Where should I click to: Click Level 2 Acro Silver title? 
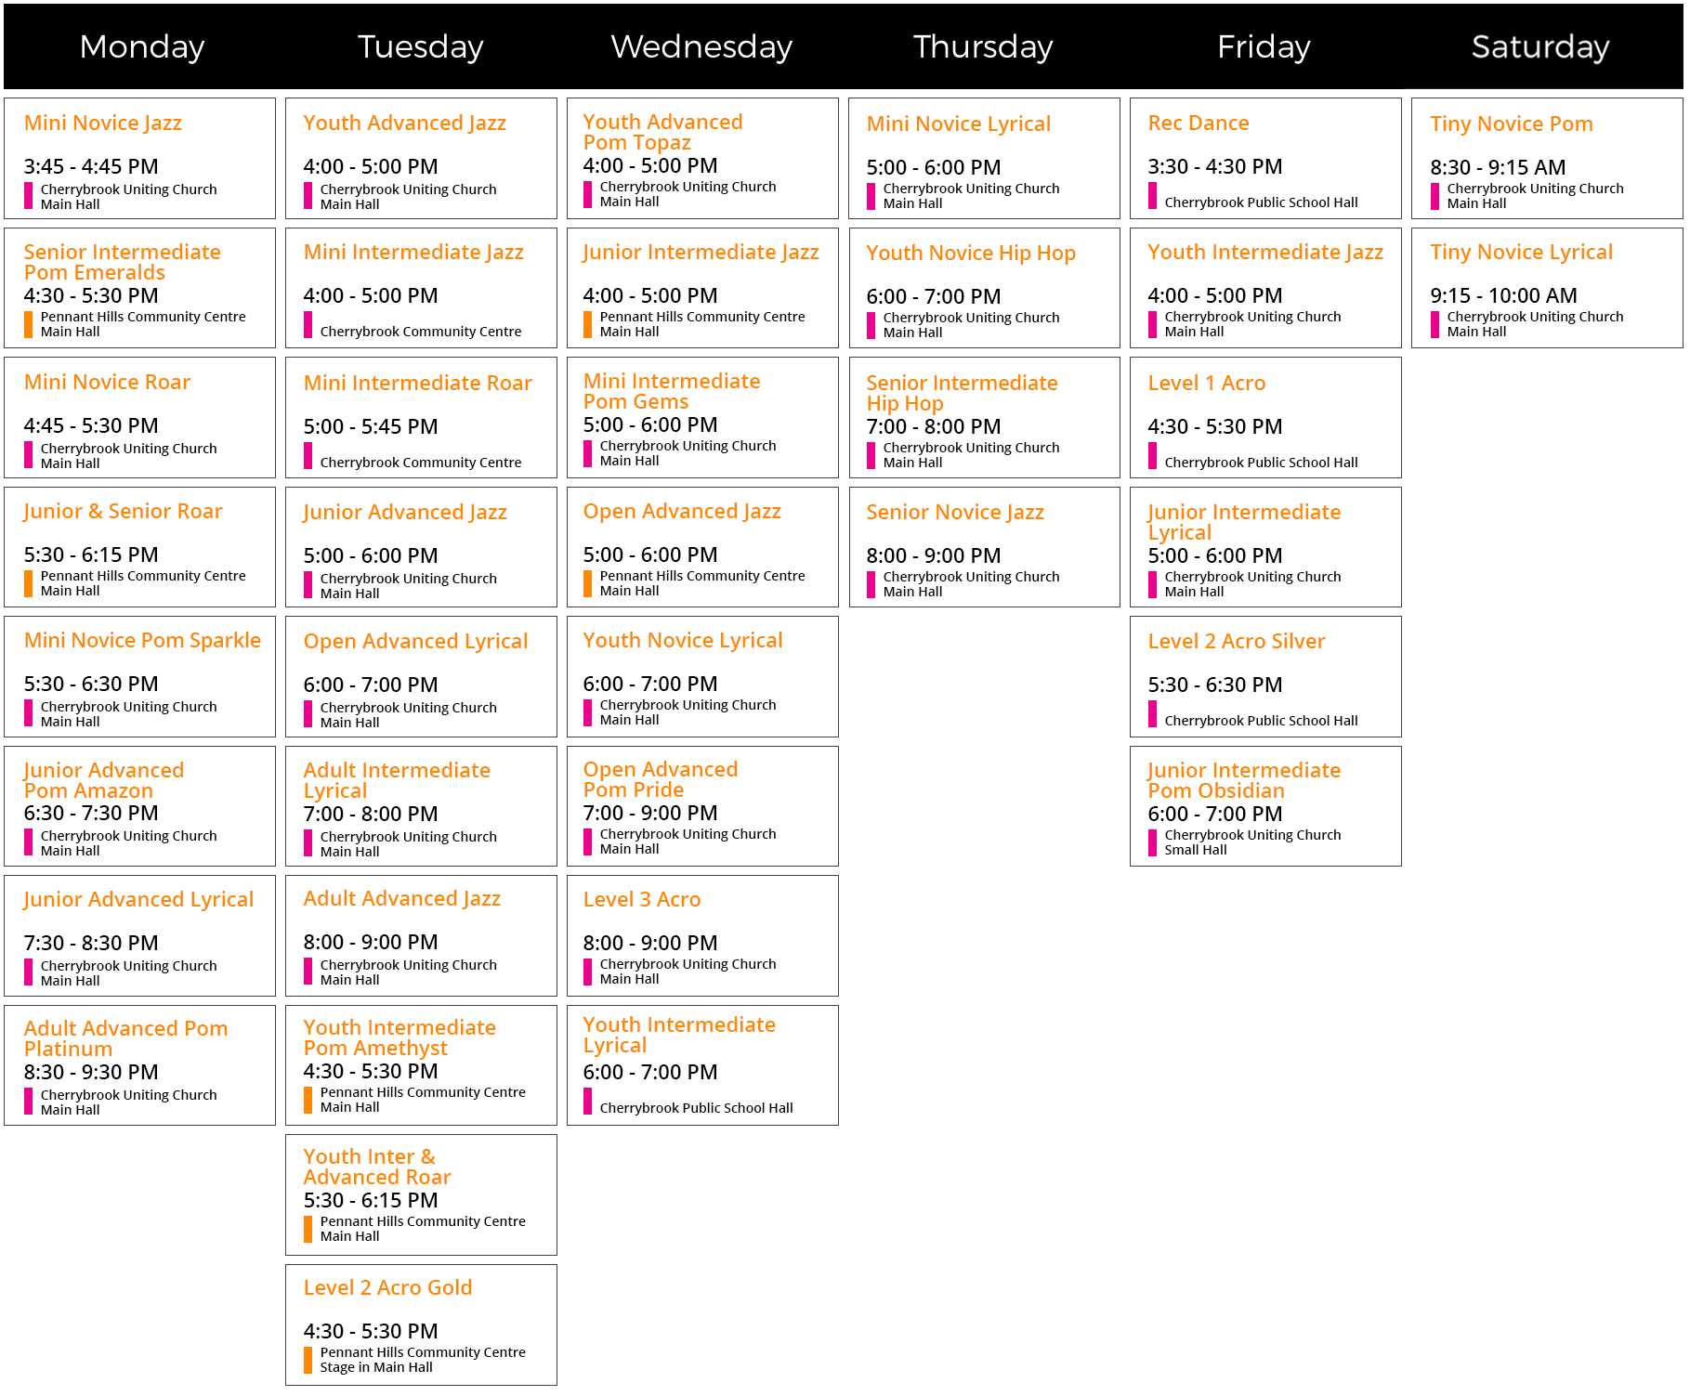coord(1236,642)
